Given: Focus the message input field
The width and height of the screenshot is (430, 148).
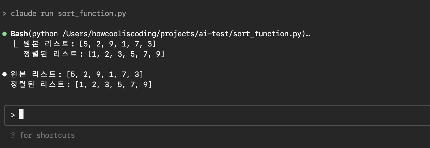Looking at the screenshot, I should pyautogui.click(x=217, y=115).
